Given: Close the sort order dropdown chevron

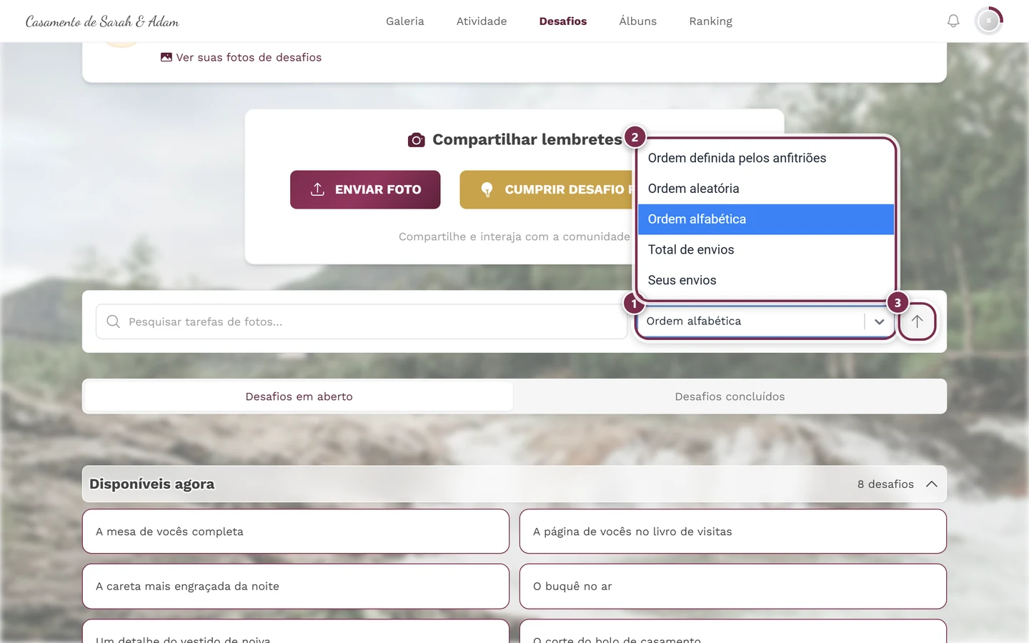Looking at the screenshot, I should (x=879, y=321).
